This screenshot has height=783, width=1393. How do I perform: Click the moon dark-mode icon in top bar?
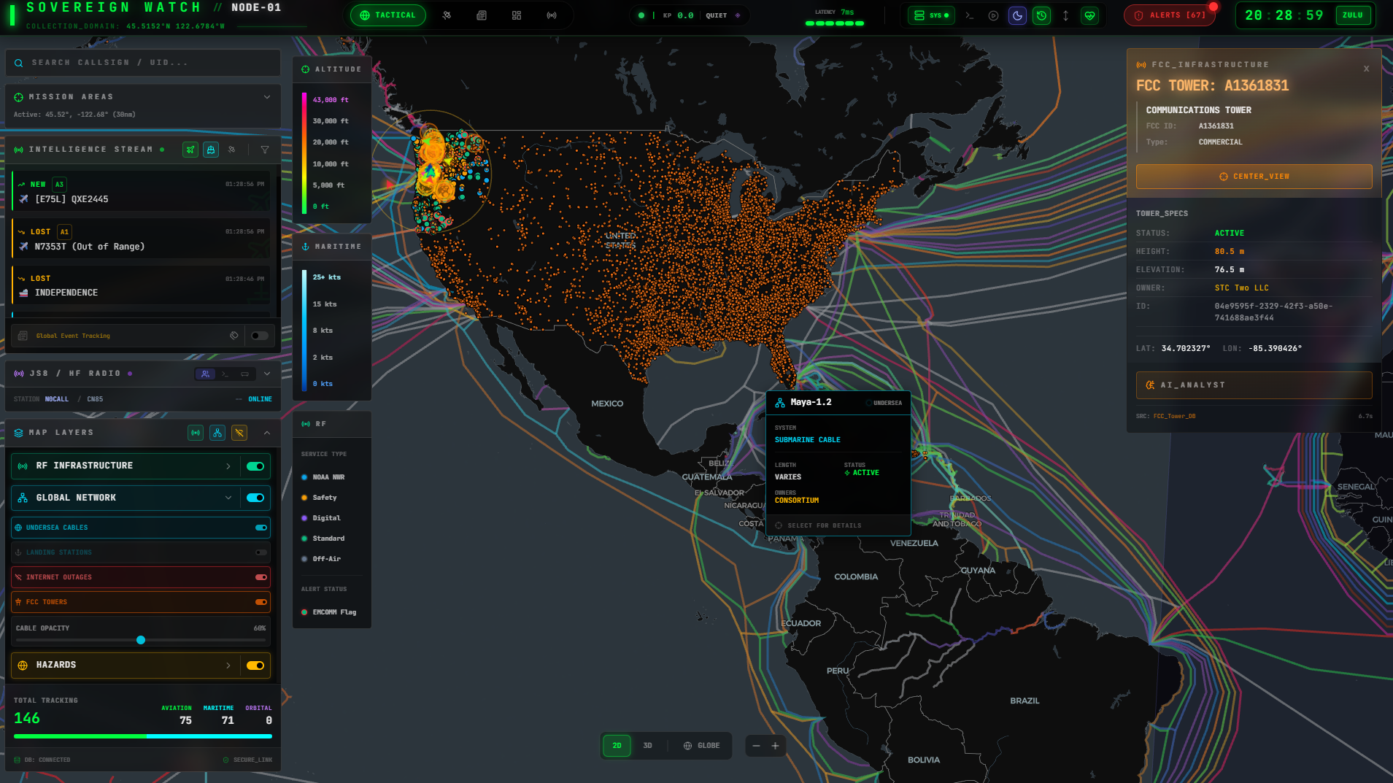(1017, 15)
